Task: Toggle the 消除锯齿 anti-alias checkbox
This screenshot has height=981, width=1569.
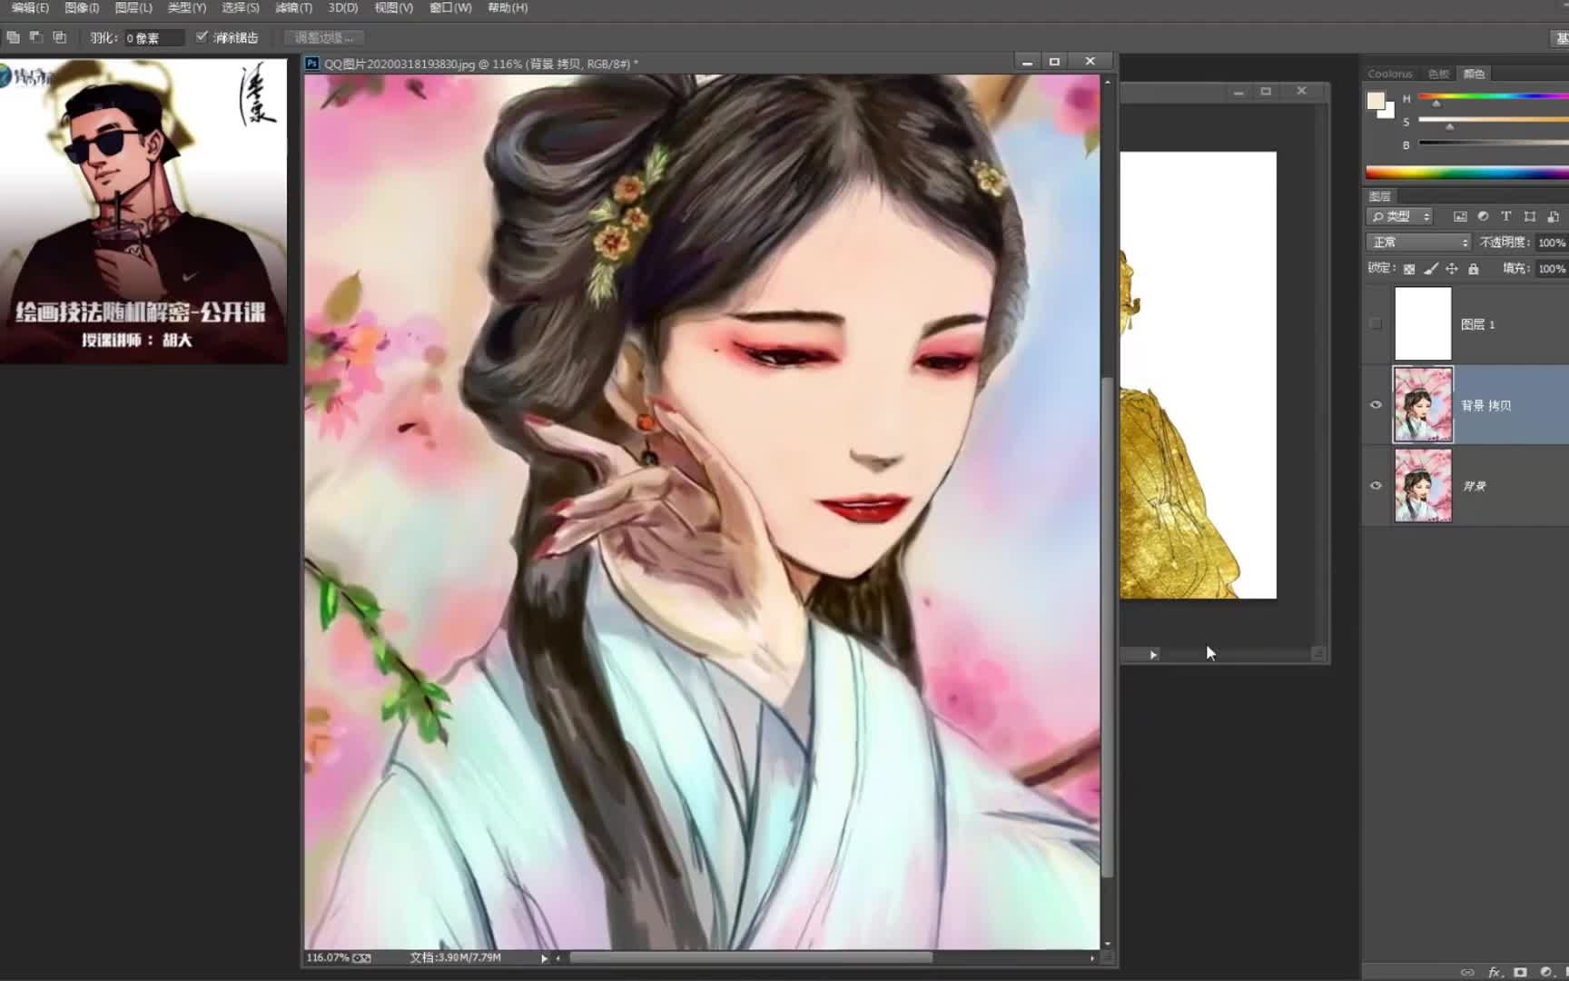Action: (202, 37)
